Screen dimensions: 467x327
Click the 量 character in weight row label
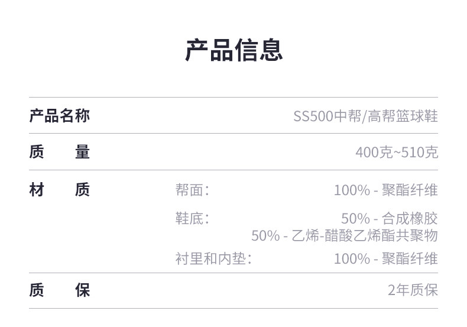click(x=82, y=153)
